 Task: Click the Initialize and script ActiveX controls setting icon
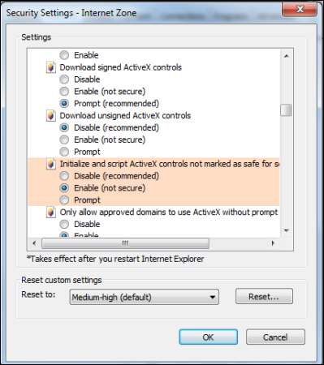(51, 164)
